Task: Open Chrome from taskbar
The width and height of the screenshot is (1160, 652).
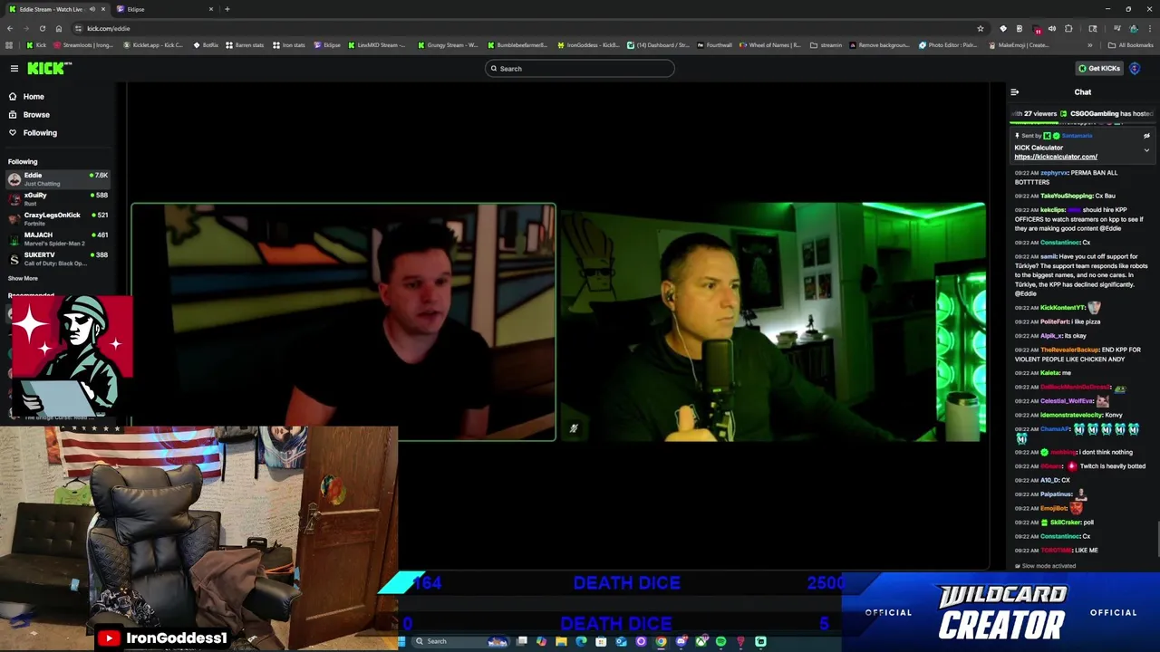Action: point(661,641)
